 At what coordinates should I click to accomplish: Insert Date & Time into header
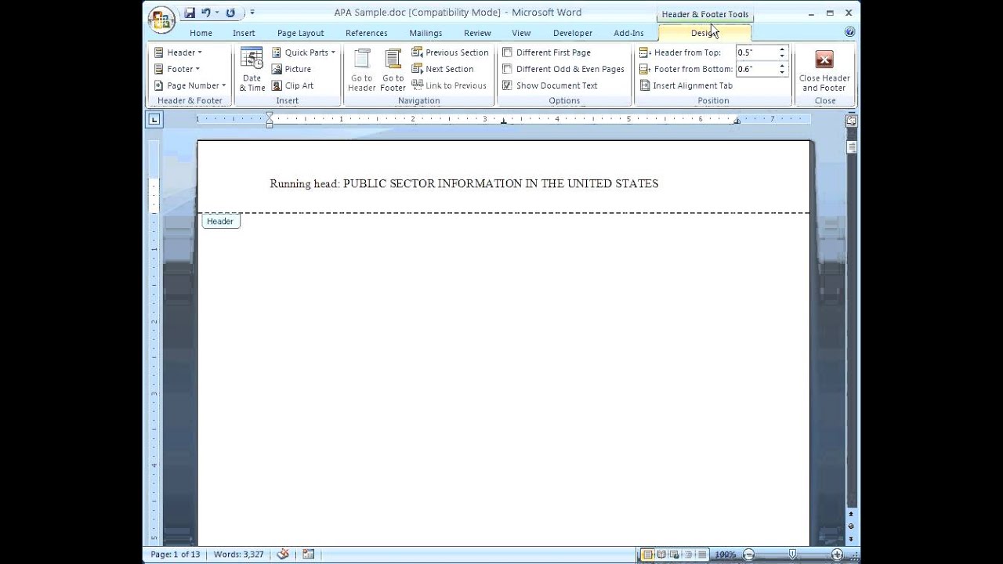tap(252, 70)
